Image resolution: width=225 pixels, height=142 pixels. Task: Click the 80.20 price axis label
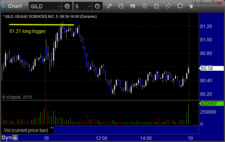(x=206, y=94)
